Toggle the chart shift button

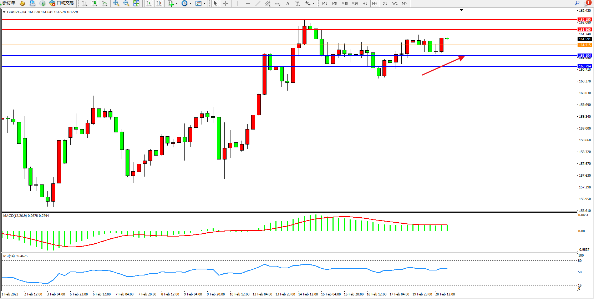click(x=159, y=3)
